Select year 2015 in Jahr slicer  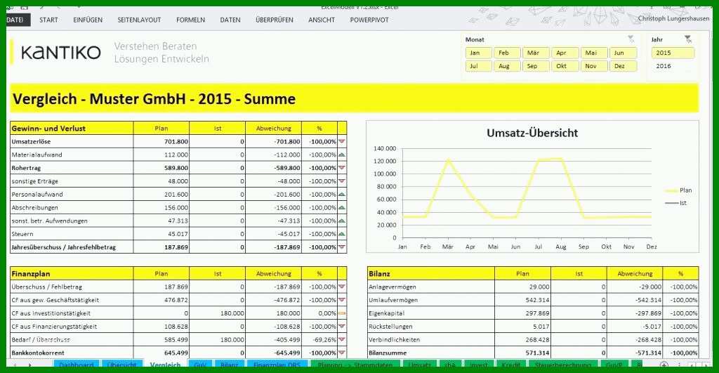coord(673,53)
